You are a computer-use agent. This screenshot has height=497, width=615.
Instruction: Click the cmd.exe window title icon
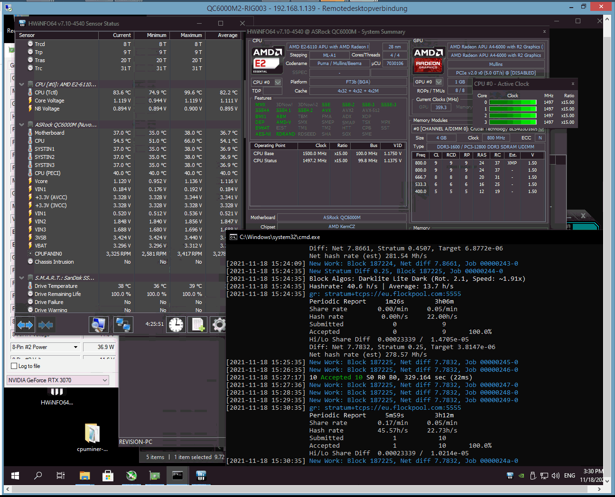click(233, 237)
